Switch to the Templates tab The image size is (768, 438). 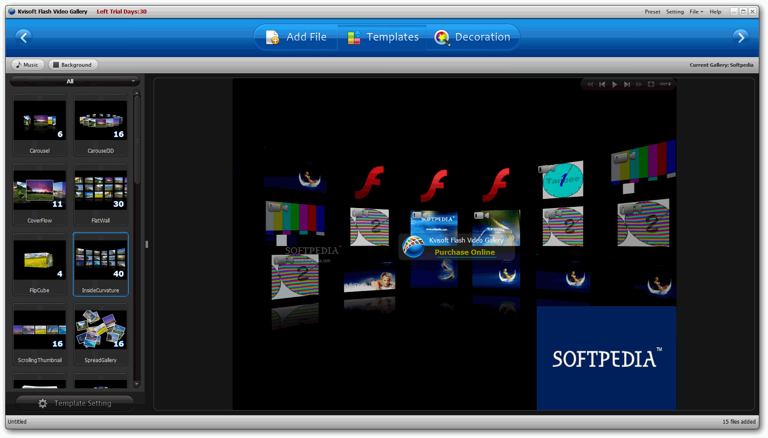coord(383,37)
